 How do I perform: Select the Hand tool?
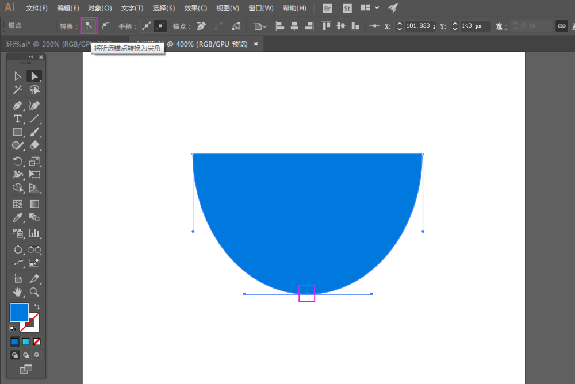pyautogui.click(x=18, y=292)
